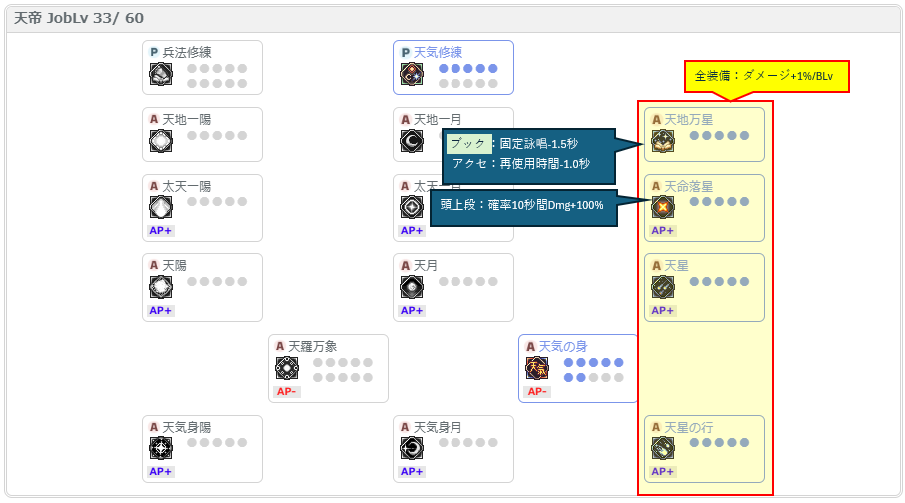905x503 pixels.
Task: Click the 天陽 skill icon
Action: (161, 287)
